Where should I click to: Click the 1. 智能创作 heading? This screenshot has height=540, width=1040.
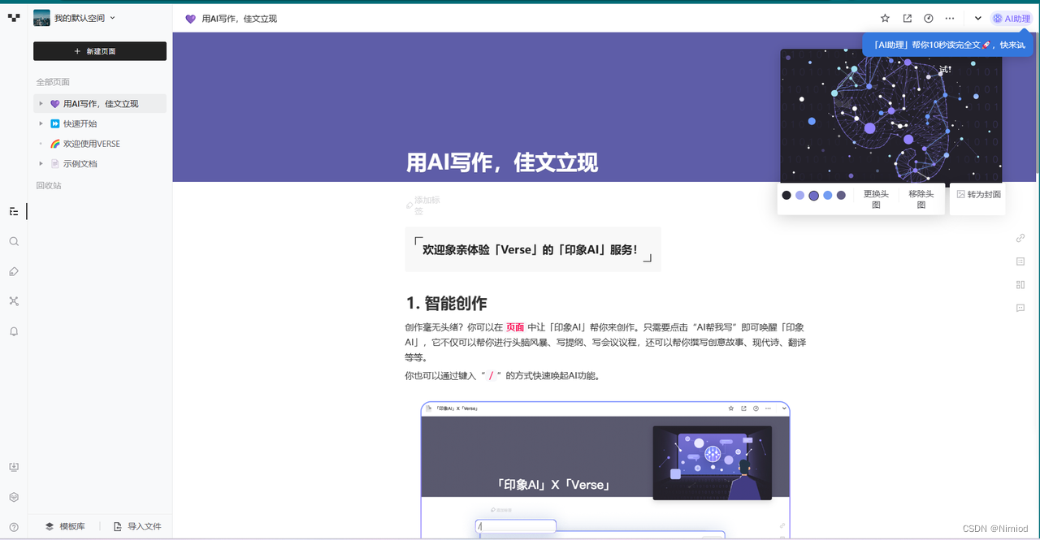point(446,303)
